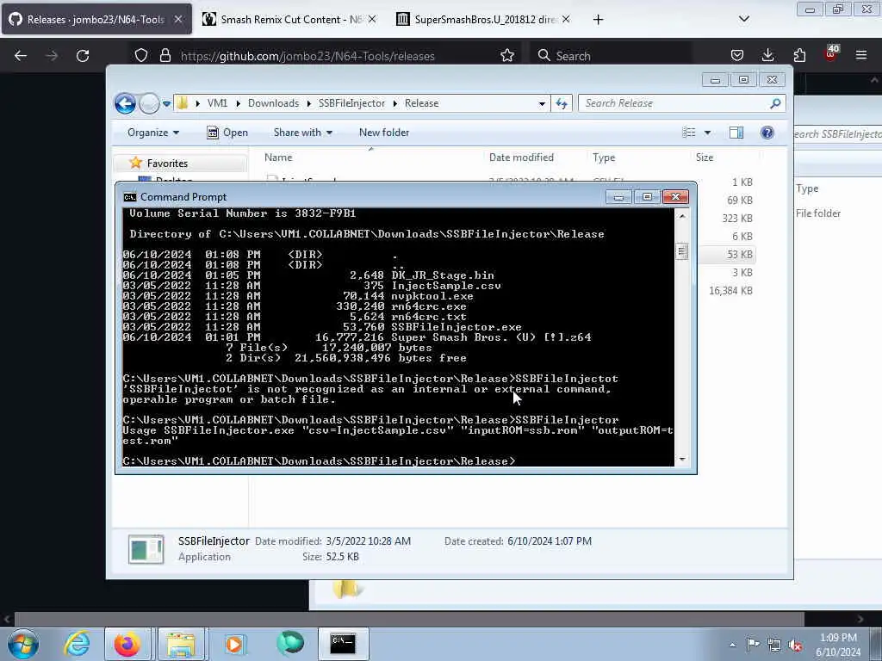Image resolution: width=882 pixels, height=661 pixels.
Task: Bookmark this page with the star icon
Action: coord(507,56)
